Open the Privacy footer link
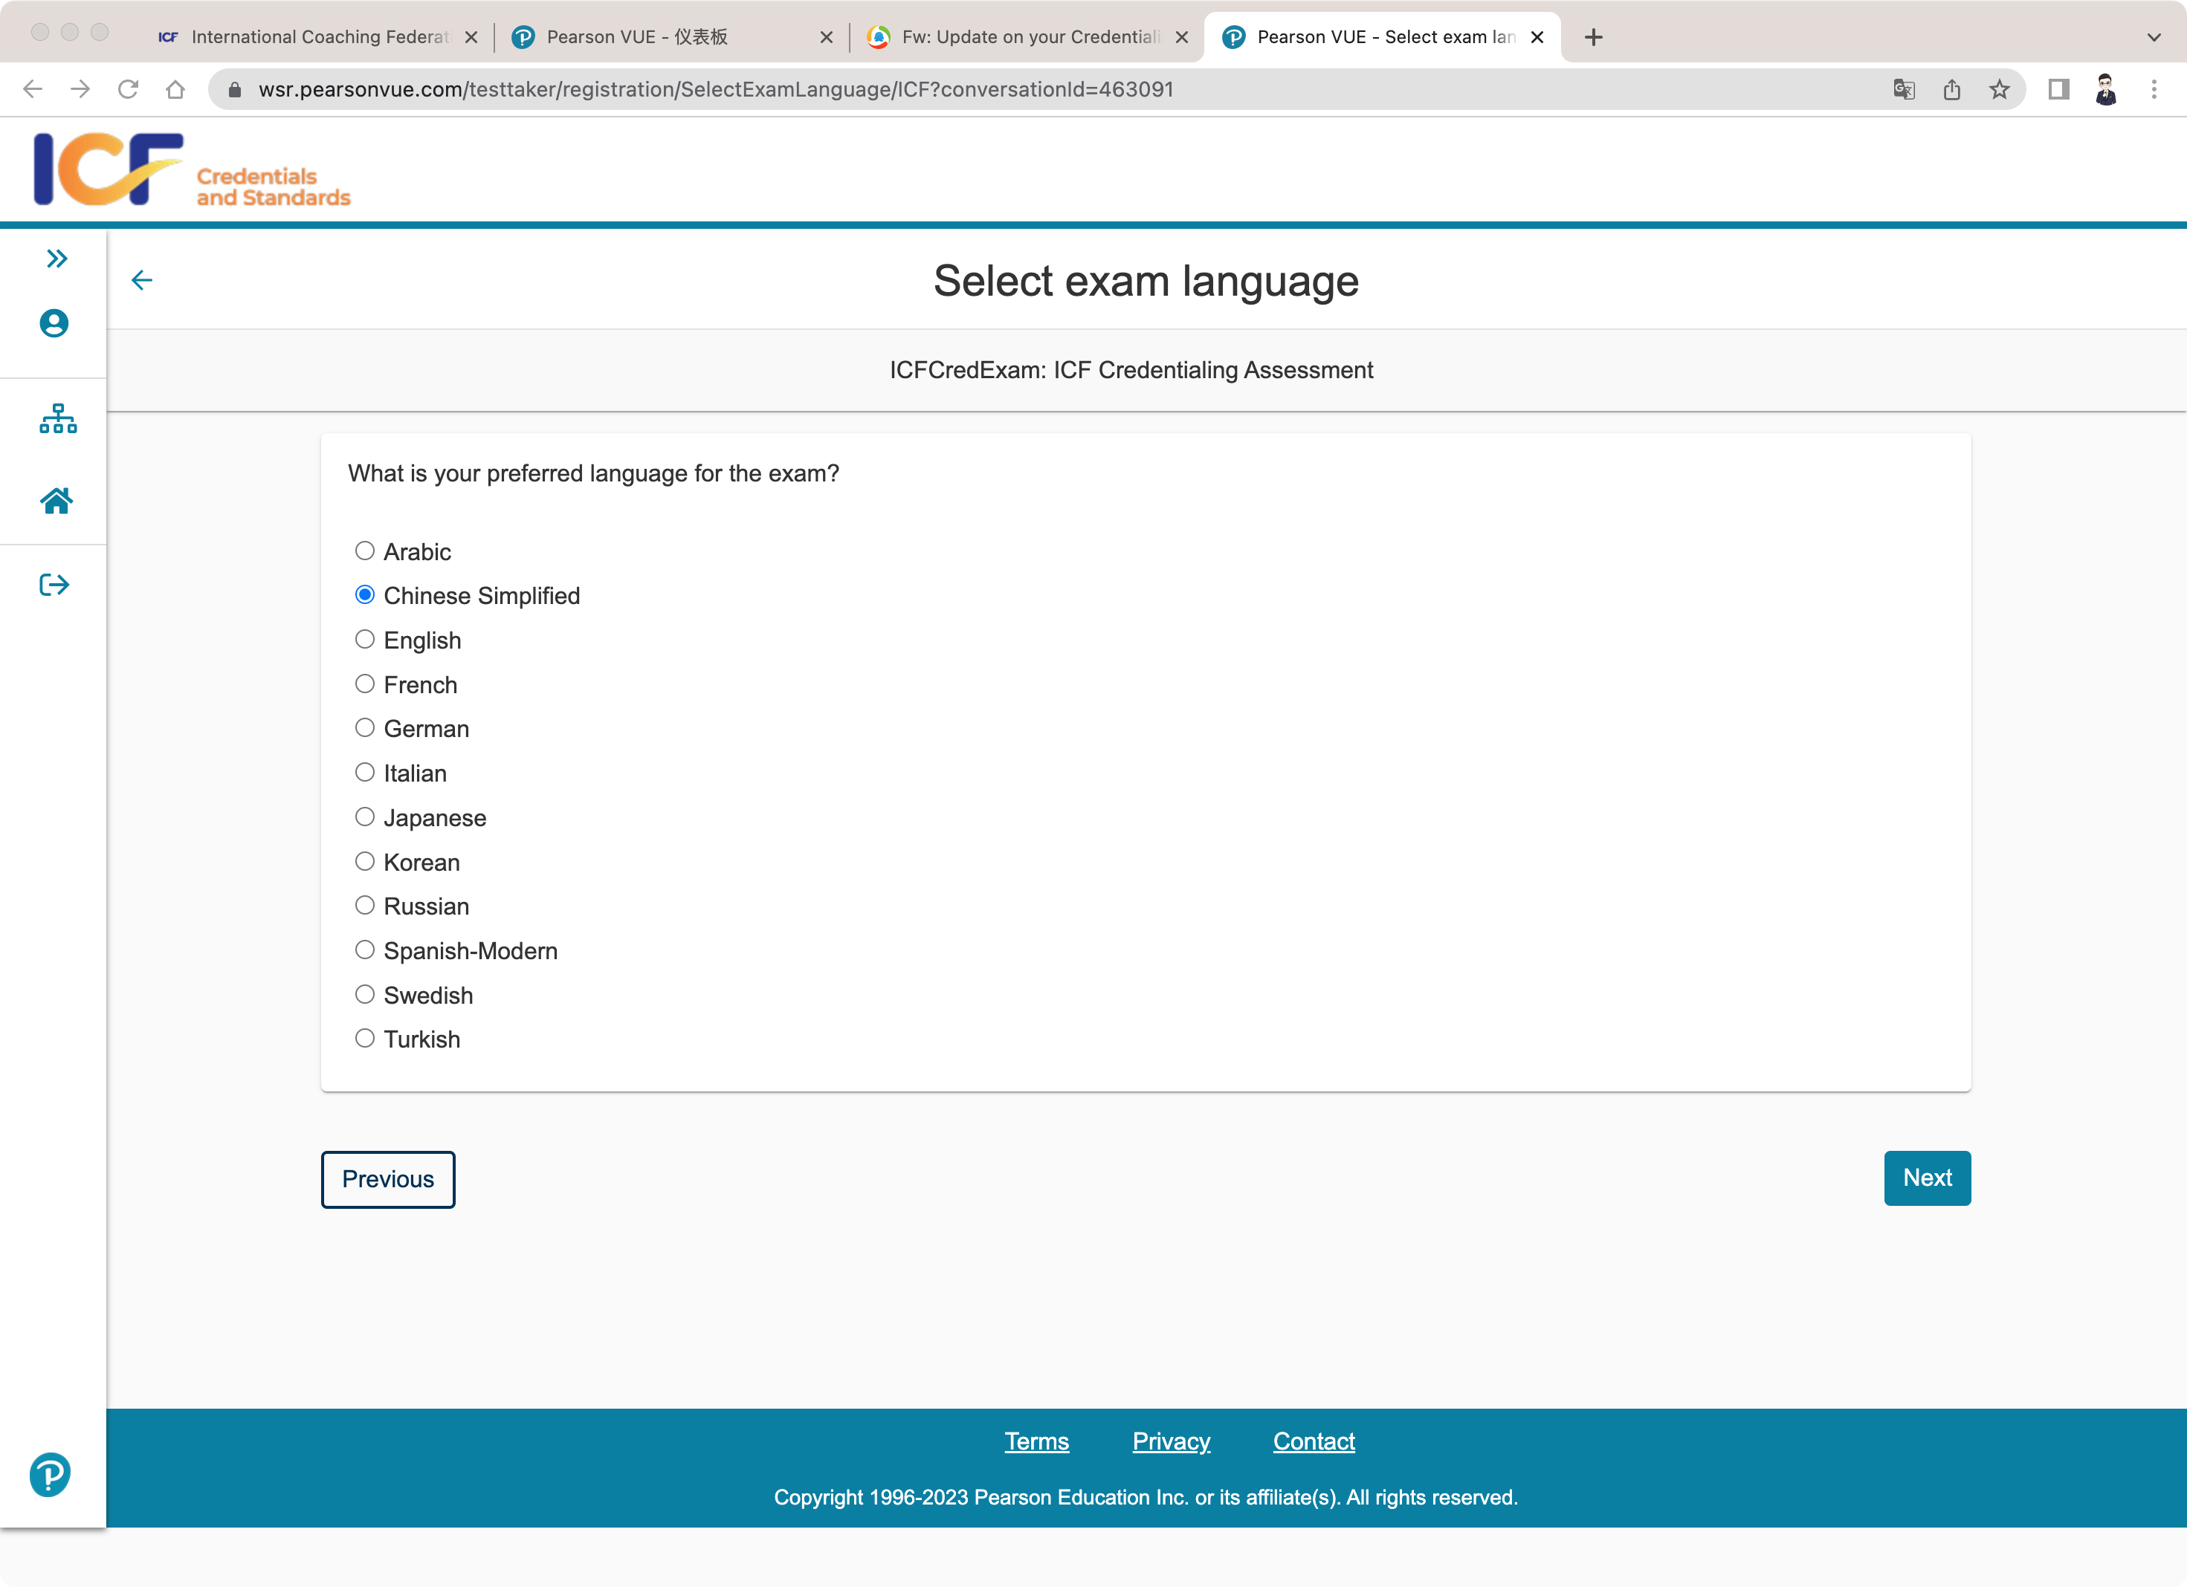 1171,1441
